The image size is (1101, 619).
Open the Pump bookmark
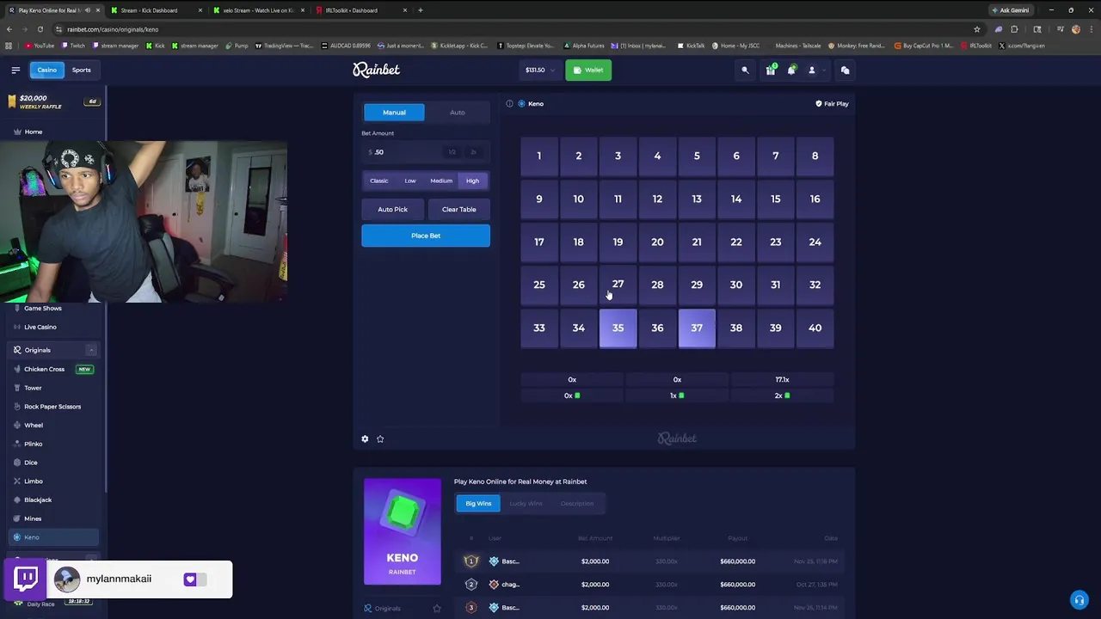[237, 46]
